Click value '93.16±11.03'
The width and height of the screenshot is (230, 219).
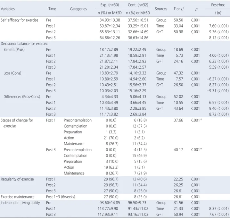pyautogui.click(x=138, y=215)
